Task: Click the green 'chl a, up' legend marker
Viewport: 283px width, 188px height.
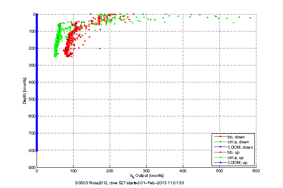Action: click(x=220, y=158)
